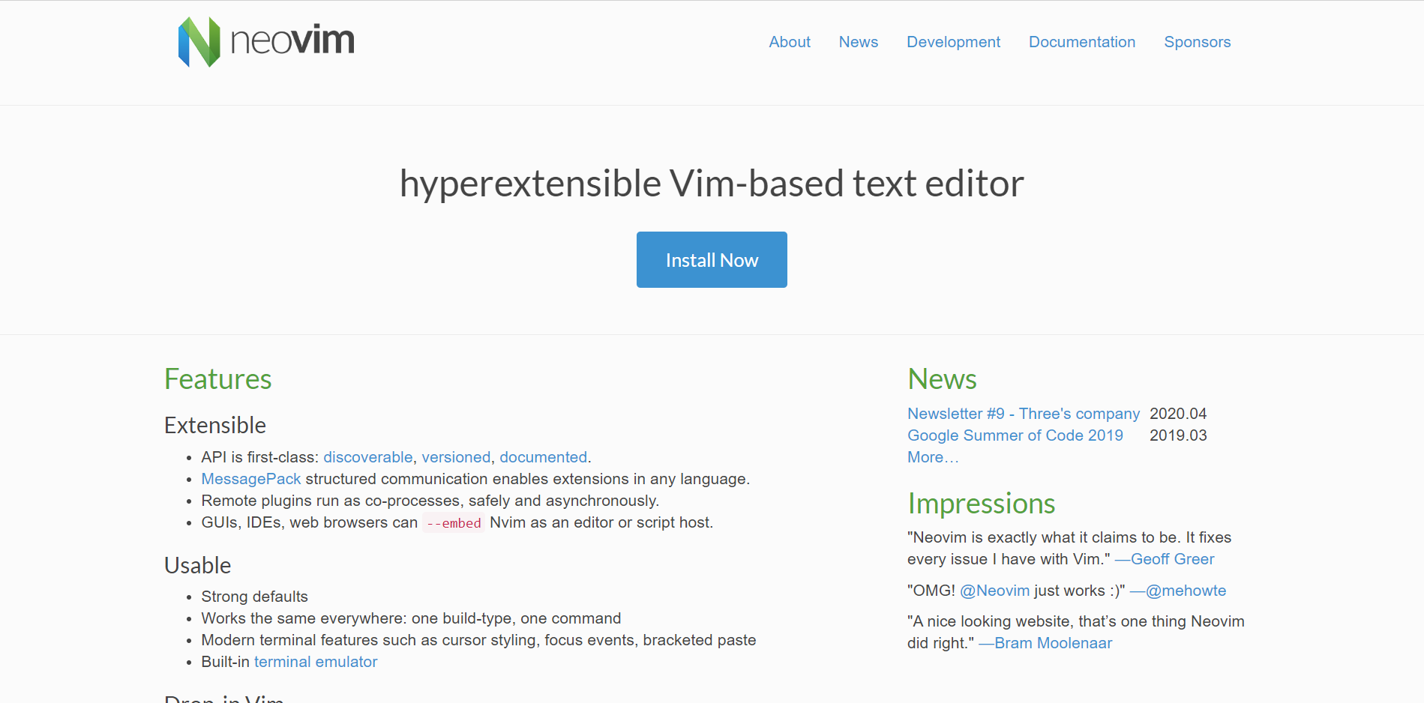This screenshot has width=1424, height=703.
Task: Click the --embed code snippet
Action: click(x=453, y=523)
